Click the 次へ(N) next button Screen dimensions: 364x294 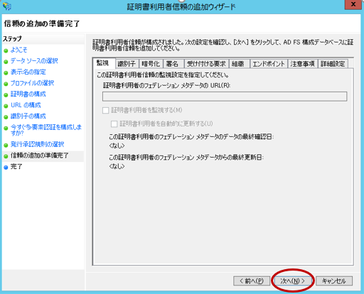click(293, 281)
